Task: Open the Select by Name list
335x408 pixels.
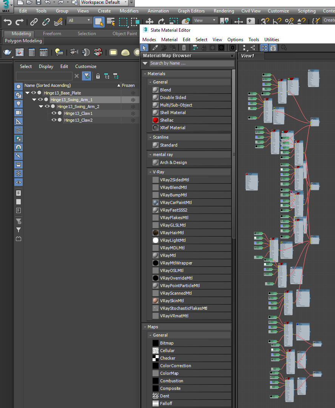Action: coord(111,22)
